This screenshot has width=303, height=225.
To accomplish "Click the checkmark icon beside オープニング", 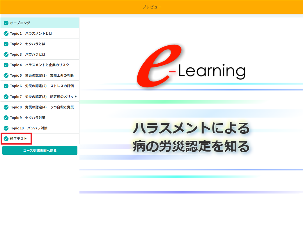I will coord(6,23).
